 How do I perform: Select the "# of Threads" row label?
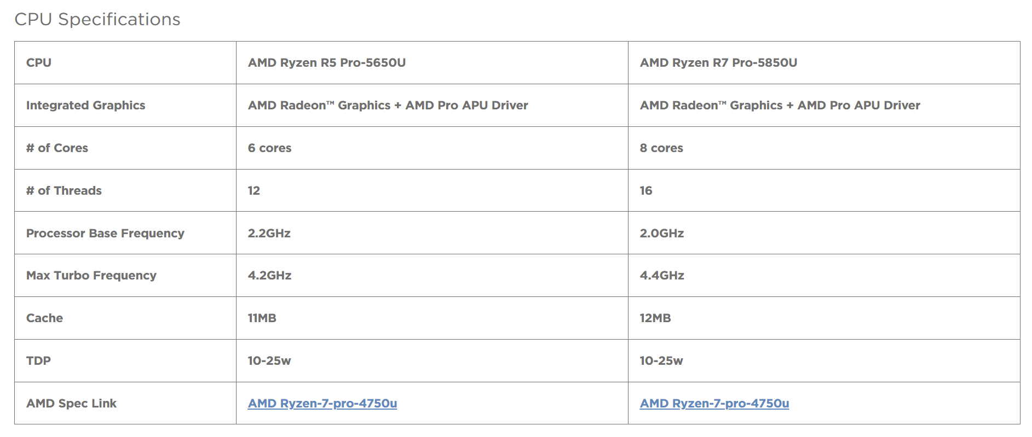[64, 191]
